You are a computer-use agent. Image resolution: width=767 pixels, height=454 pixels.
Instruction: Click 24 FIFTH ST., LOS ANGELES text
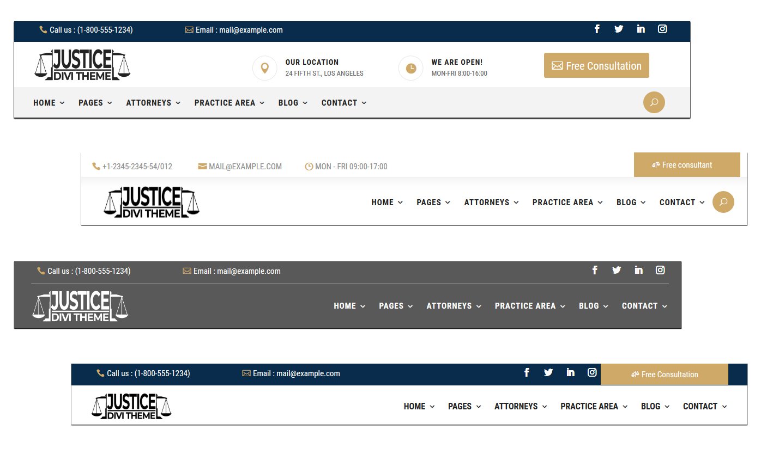[x=324, y=73]
